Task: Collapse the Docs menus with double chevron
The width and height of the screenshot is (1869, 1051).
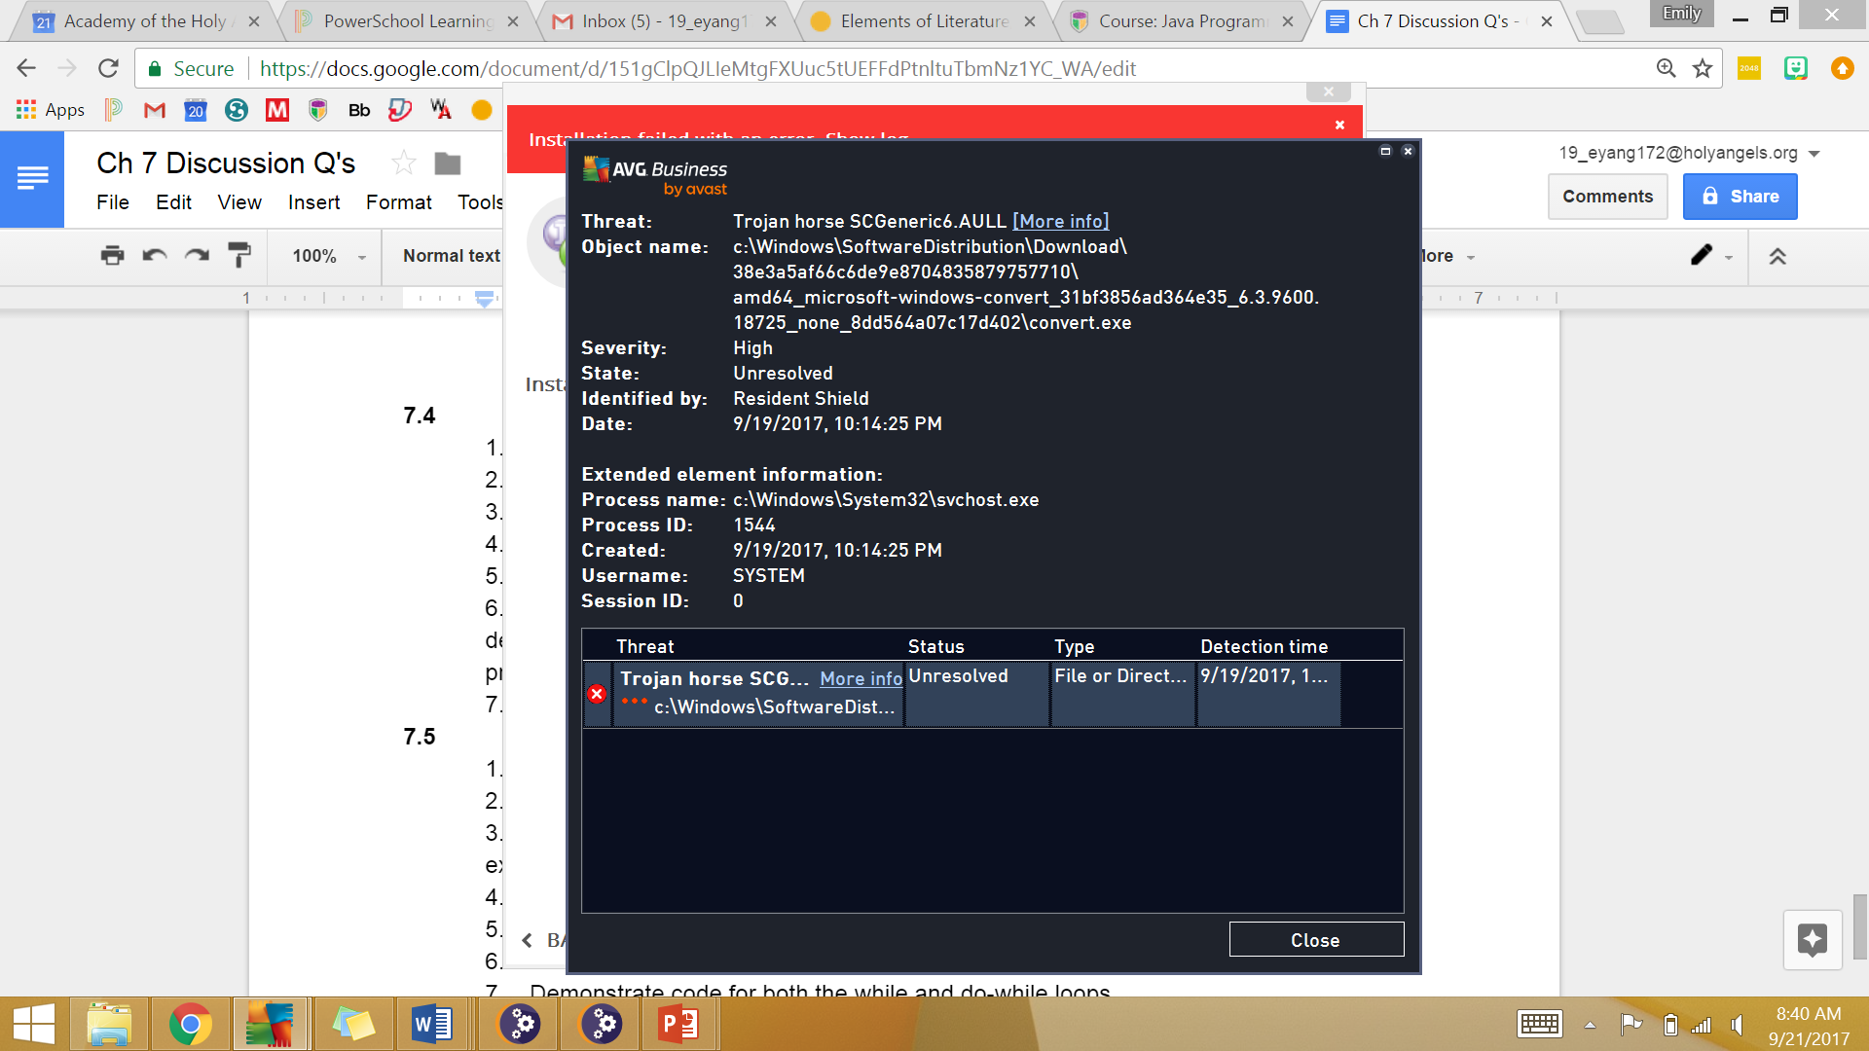Action: coord(1777,256)
